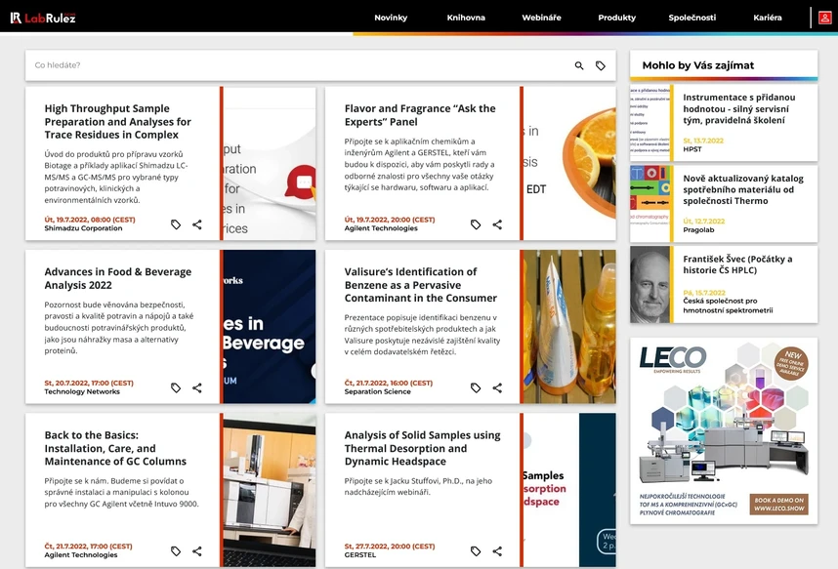Share the Flavor and Fragrance webinar
The height and width of the screenshot is (569, 838).
point(497,224)
